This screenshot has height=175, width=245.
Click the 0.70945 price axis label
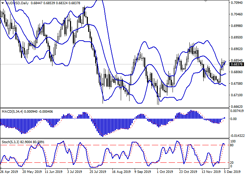(x=237, y=3)
